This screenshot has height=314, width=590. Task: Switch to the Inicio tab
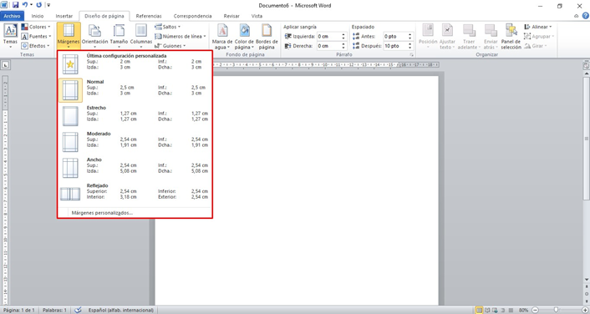[x=38, y=16]
